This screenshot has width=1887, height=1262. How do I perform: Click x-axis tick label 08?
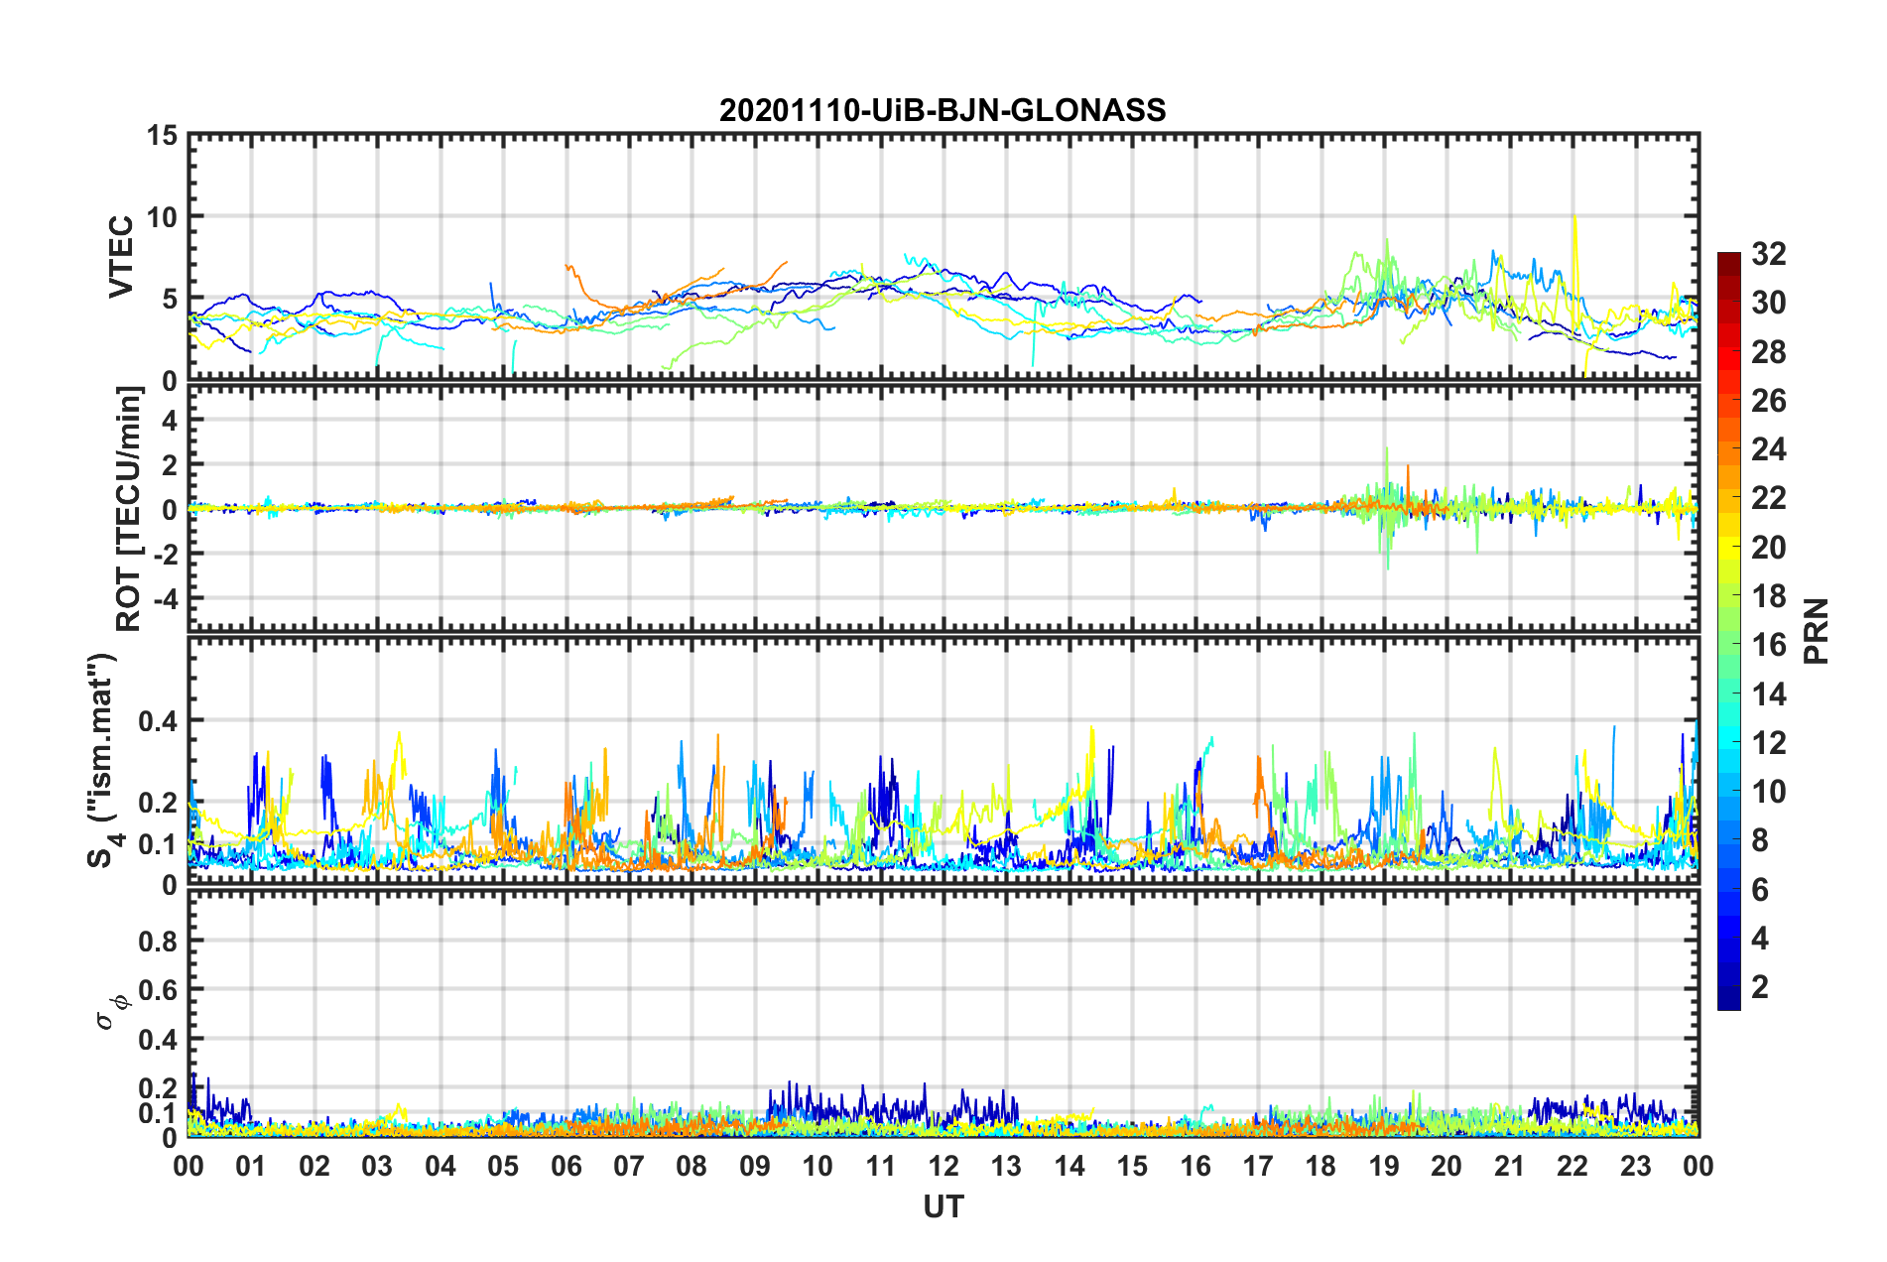click(692, 1167)
